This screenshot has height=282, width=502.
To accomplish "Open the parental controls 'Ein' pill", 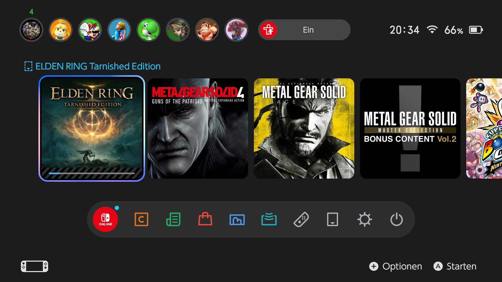I will click(x=304, y=30).
